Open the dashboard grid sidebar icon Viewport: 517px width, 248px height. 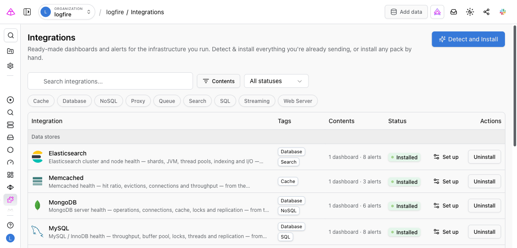[x=10, y=175]
